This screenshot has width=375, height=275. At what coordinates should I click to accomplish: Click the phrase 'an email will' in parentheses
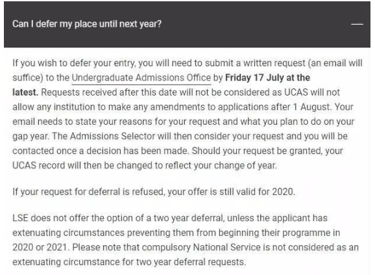click(x=336, y=63)
